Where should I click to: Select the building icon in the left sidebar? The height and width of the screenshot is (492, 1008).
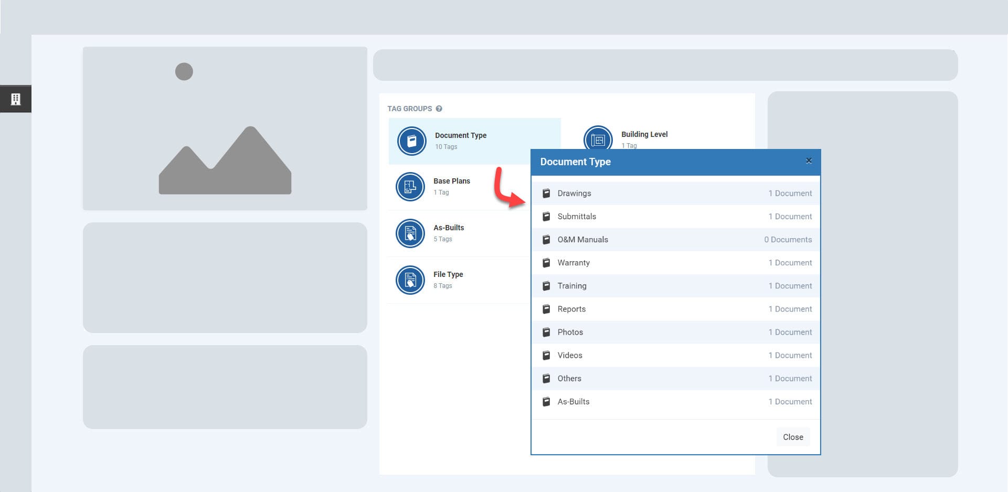click(16, 99)
